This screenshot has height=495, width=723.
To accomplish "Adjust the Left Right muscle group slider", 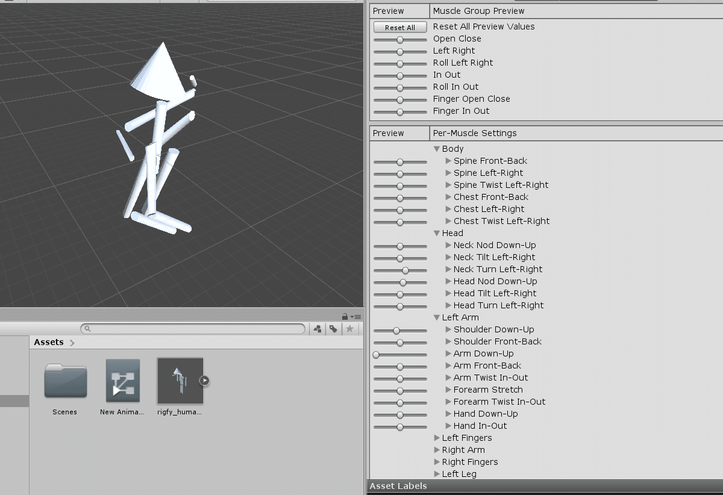I will (400, 52).
